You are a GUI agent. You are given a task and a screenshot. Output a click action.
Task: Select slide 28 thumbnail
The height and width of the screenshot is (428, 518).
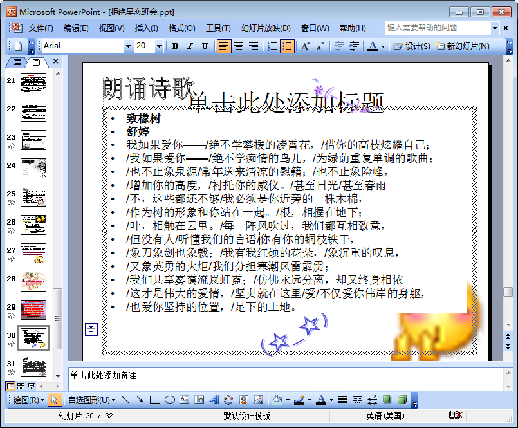[x=33, y=282]
